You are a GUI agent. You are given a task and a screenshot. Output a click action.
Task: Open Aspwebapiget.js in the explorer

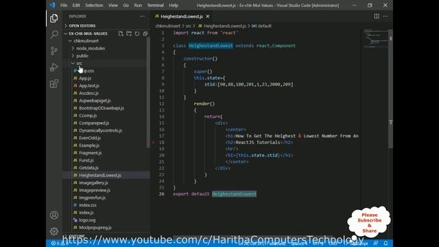95,101
